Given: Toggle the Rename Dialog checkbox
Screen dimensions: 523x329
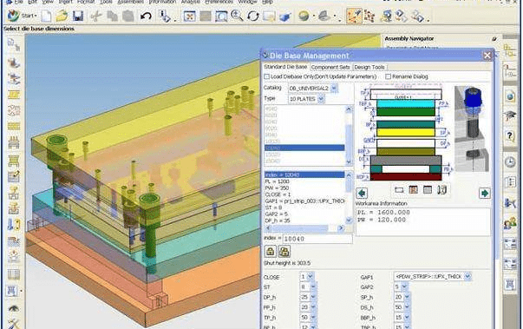Looking at the screenshot, I should point(388,76).
